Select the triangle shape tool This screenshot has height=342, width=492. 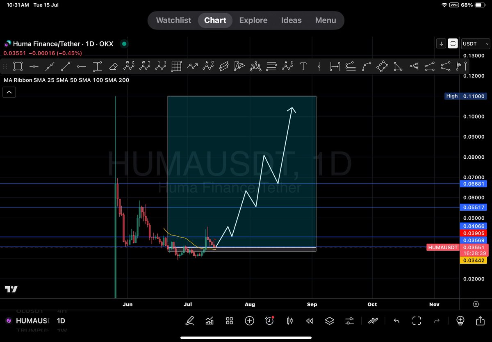pyautogui.click(x=398, y=66)
